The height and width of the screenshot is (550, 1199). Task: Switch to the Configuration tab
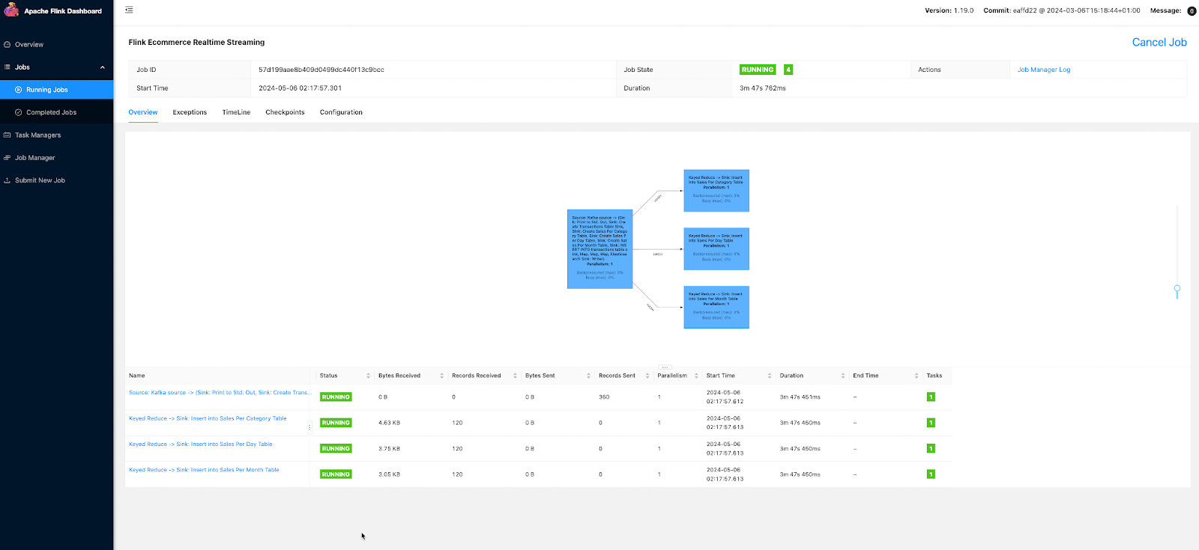pyautogui.click(x=341, y=112)
